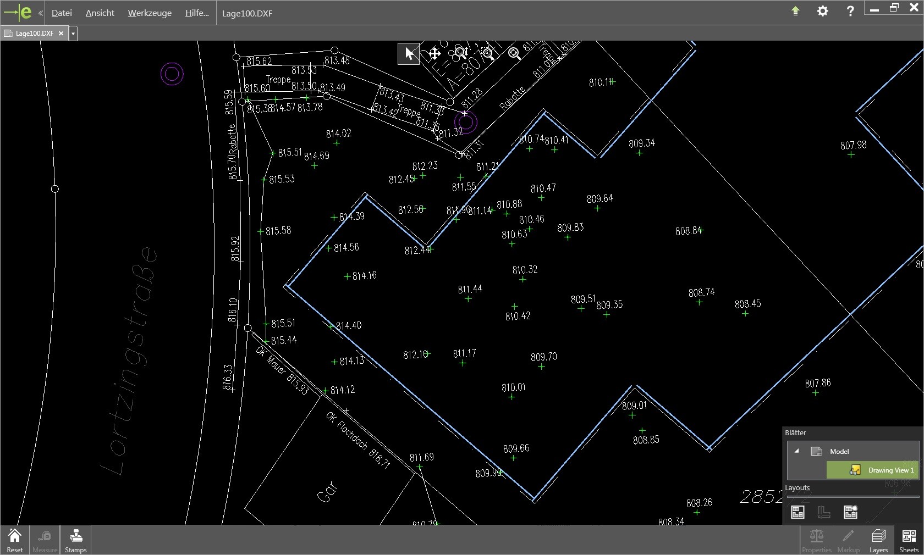The height and width of the screenshot is (555, 924).
Task: Close the Lage100.DXF tab
Action: (61, 34)
